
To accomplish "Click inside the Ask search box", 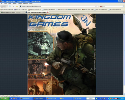I will (112, 6).
